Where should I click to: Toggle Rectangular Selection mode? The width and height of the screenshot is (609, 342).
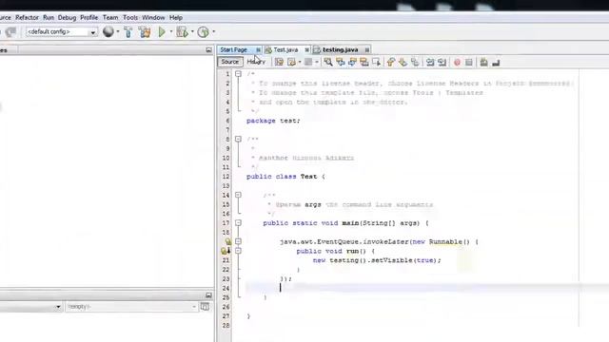coord(377,62)
